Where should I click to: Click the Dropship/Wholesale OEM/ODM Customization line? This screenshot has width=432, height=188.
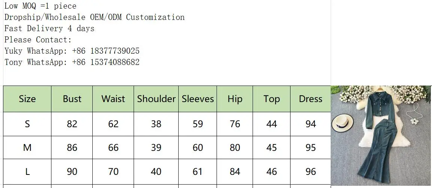(x=94, y=17)
